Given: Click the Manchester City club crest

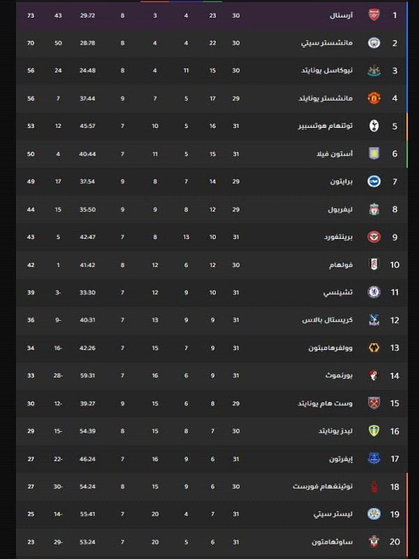Looking at the screenshot, I should point(374,43).
